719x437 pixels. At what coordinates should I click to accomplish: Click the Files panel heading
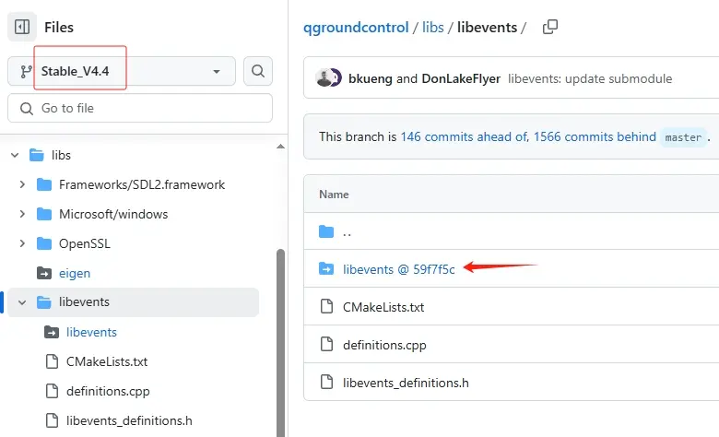point(59,28)
